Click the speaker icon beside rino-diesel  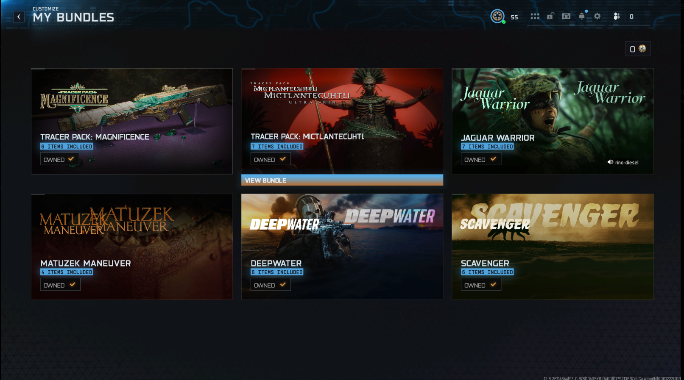point(610,162)
